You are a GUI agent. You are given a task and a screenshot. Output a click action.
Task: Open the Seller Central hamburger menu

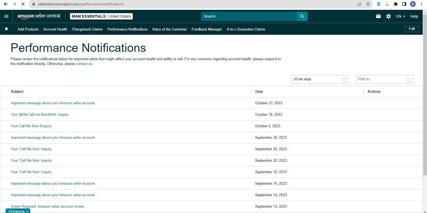pyautogui.click(x=6, y=16)
